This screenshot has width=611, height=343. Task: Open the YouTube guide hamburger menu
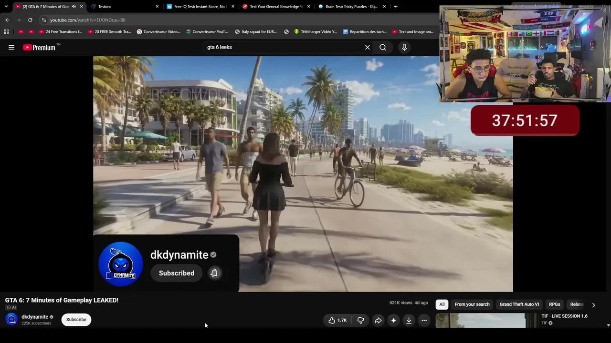tap(11, 47)
